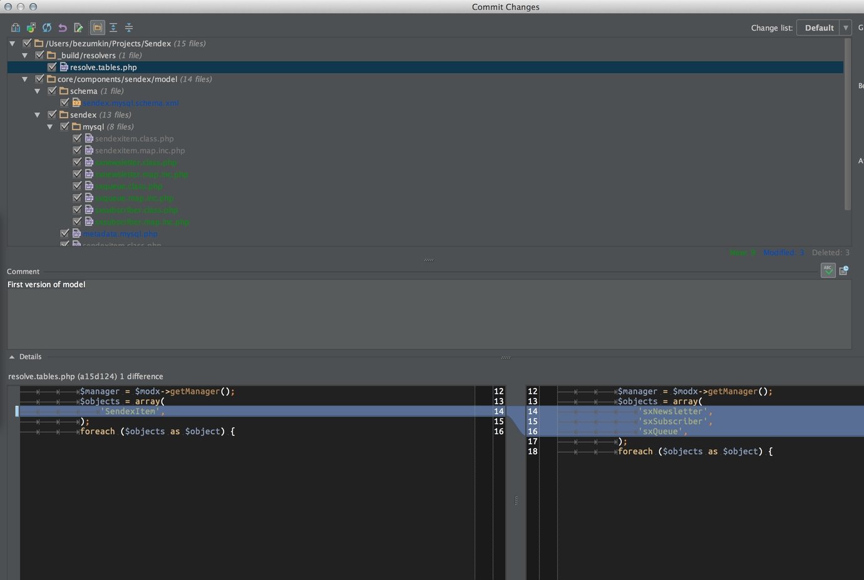Image resolution: width=864 pixels, height=580 pixels.
Task: Collapse the Details section
Action: (12, 357)
